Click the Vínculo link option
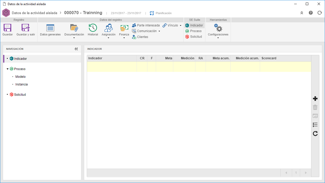This screenshot has height=183, width=325. [170, 25]
